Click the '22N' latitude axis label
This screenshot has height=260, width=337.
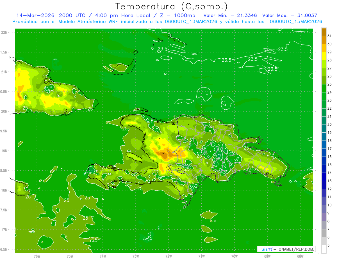(4, 33)
